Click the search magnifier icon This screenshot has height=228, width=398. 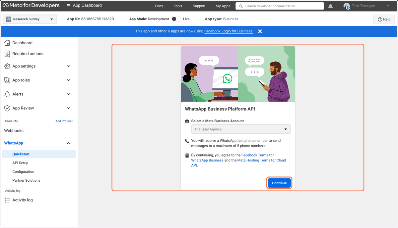click(x=241, y=6)
